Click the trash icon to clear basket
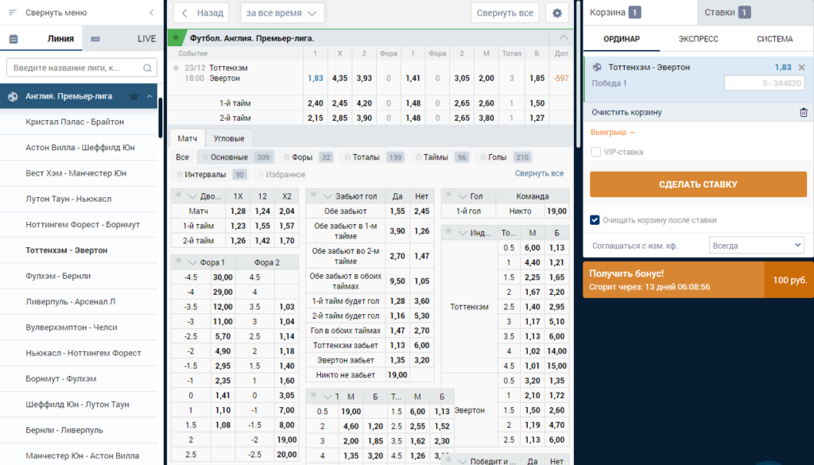The width and height of the screenshot is (814, 465). (803, 112)
